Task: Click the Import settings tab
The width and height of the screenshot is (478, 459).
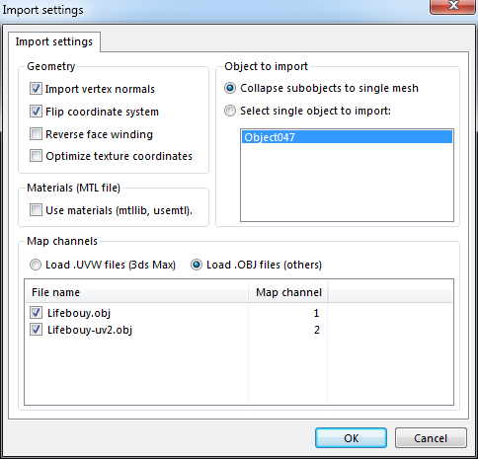Action: tap(54, 41)
